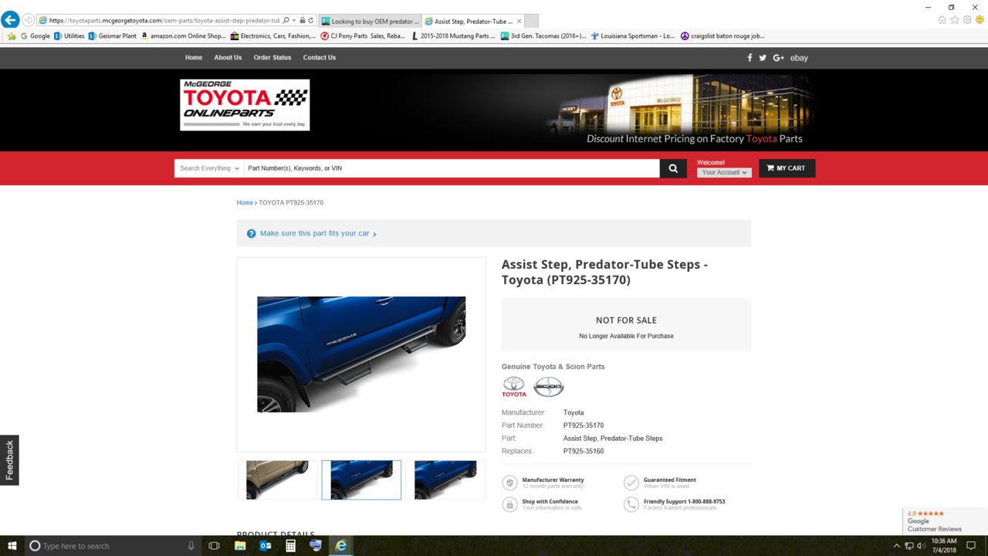988x556 pixels.
Task: Open My Cart
Action: [x=787, y=168]
